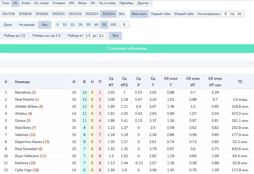Open the Оп. атаки tab
Viewport: 254px width, 174px height.
[x=41, y=3]
